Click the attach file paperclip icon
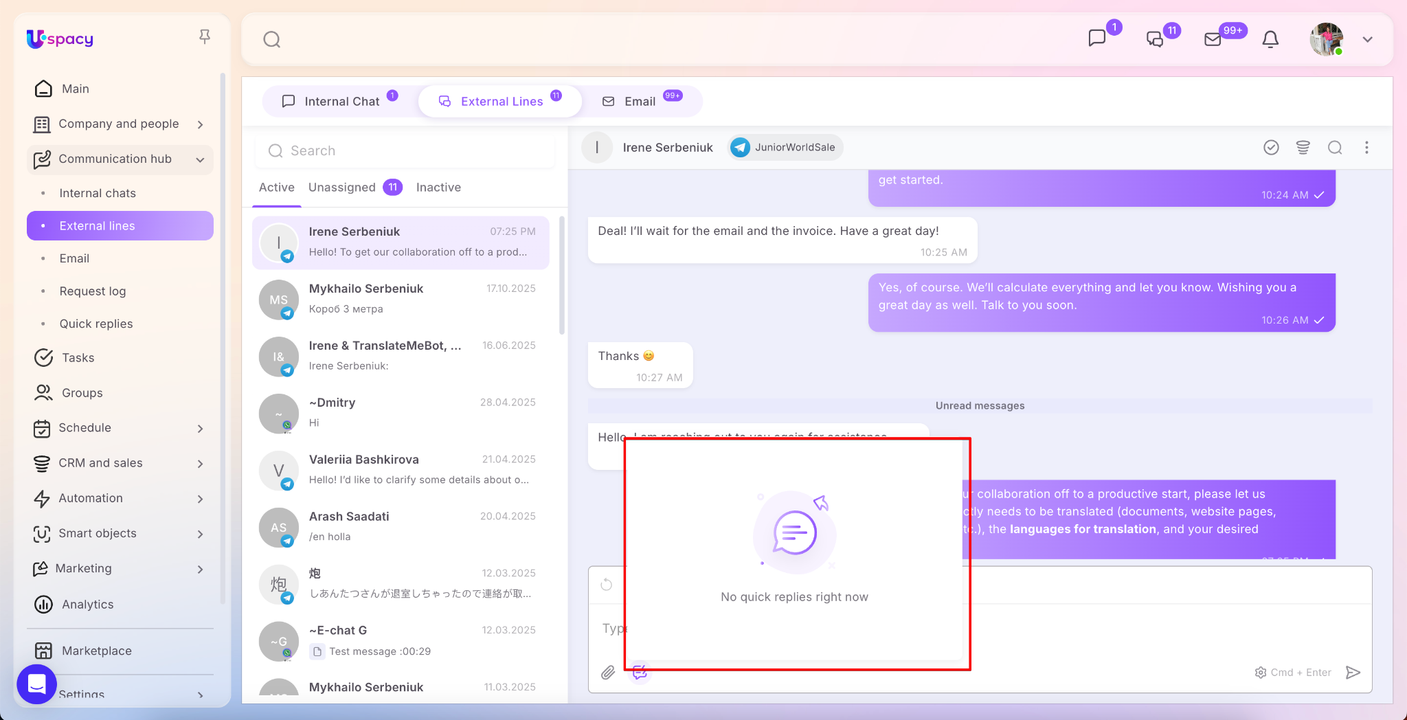This screenshot has width=1407, height=720. click(x=608, y=673)
